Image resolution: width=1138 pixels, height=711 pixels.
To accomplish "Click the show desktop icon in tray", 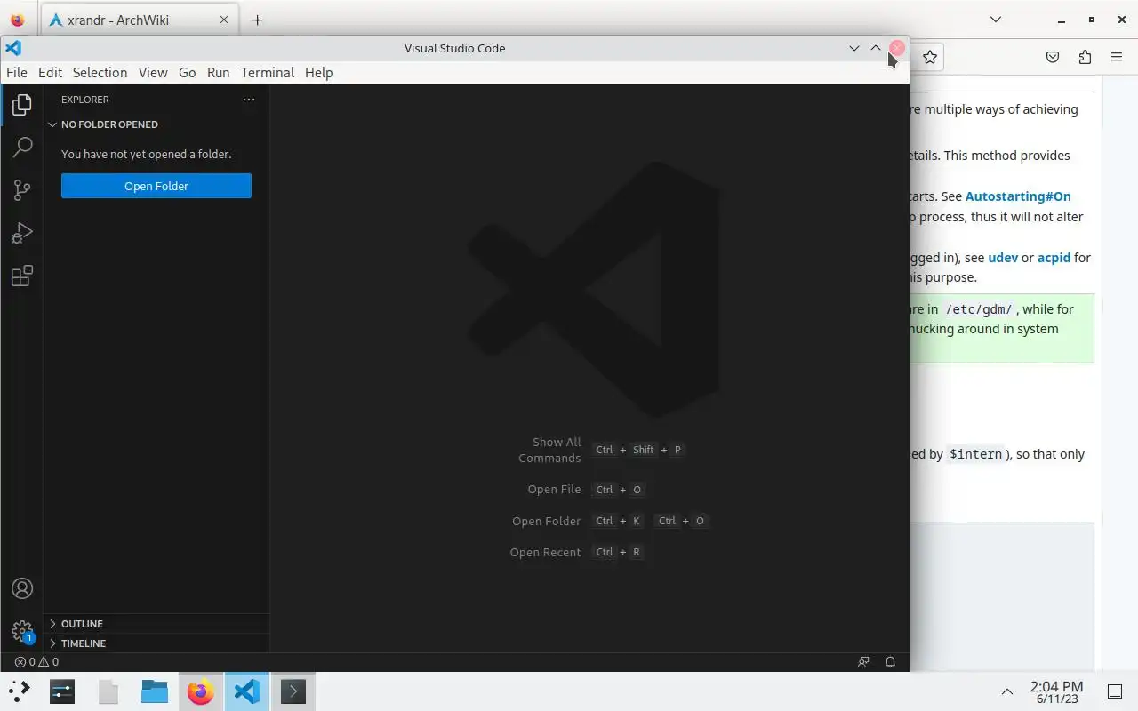I will [1114, 691].
